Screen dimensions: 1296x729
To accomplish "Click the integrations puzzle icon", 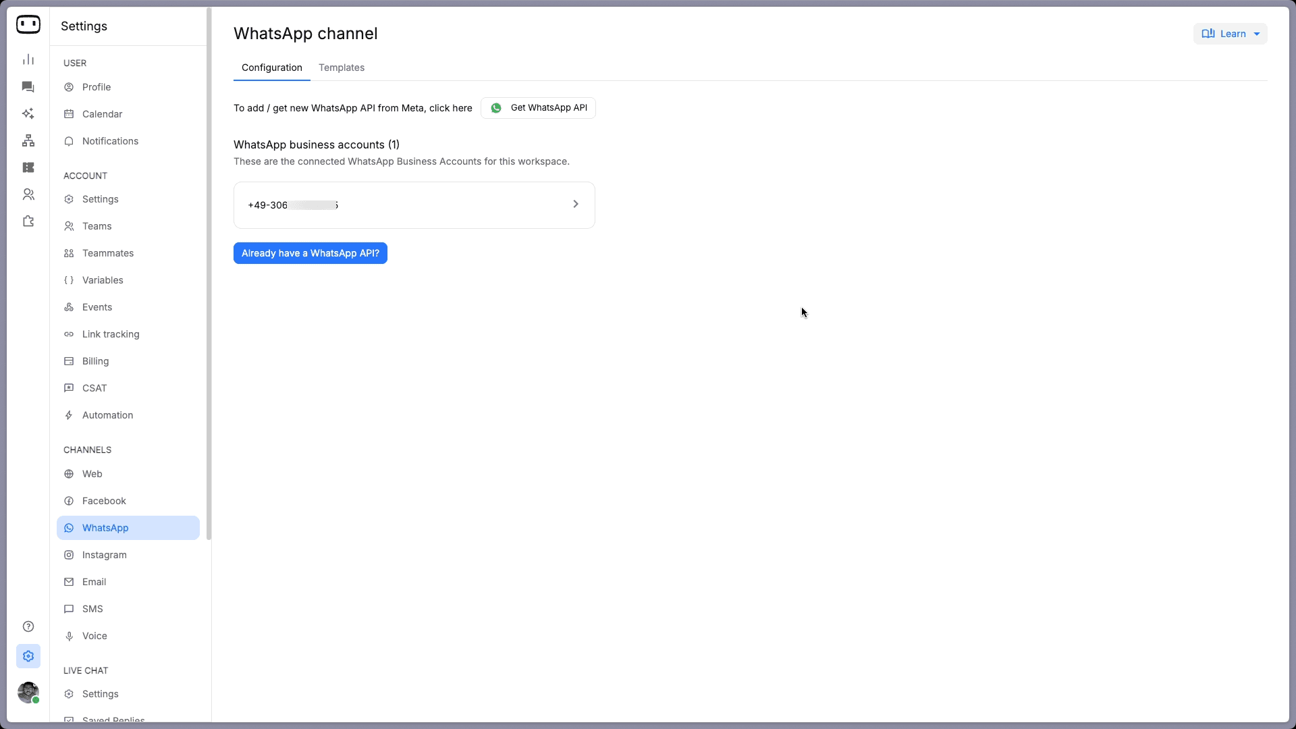I will tap(28, 221).
